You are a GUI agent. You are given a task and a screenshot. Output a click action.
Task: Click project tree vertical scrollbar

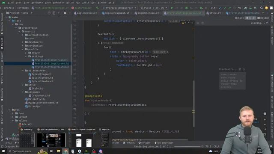click(71, 50)
